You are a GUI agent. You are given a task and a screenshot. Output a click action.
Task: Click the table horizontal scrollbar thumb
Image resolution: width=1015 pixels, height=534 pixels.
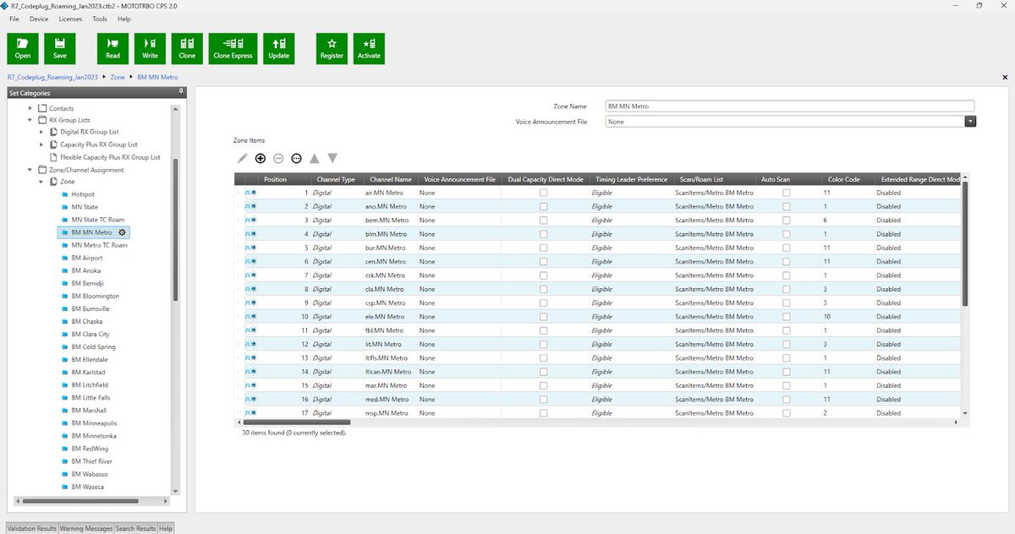(295, 421)
